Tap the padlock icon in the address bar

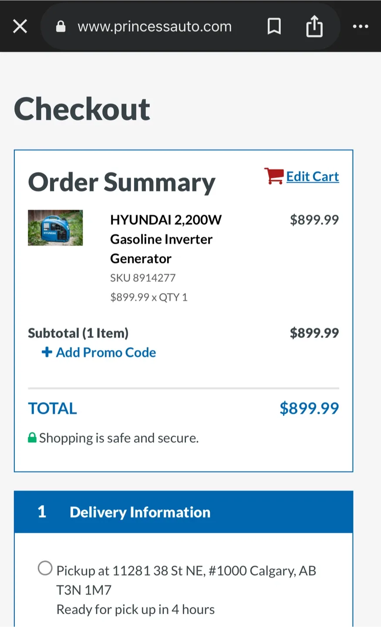point(61,26)
